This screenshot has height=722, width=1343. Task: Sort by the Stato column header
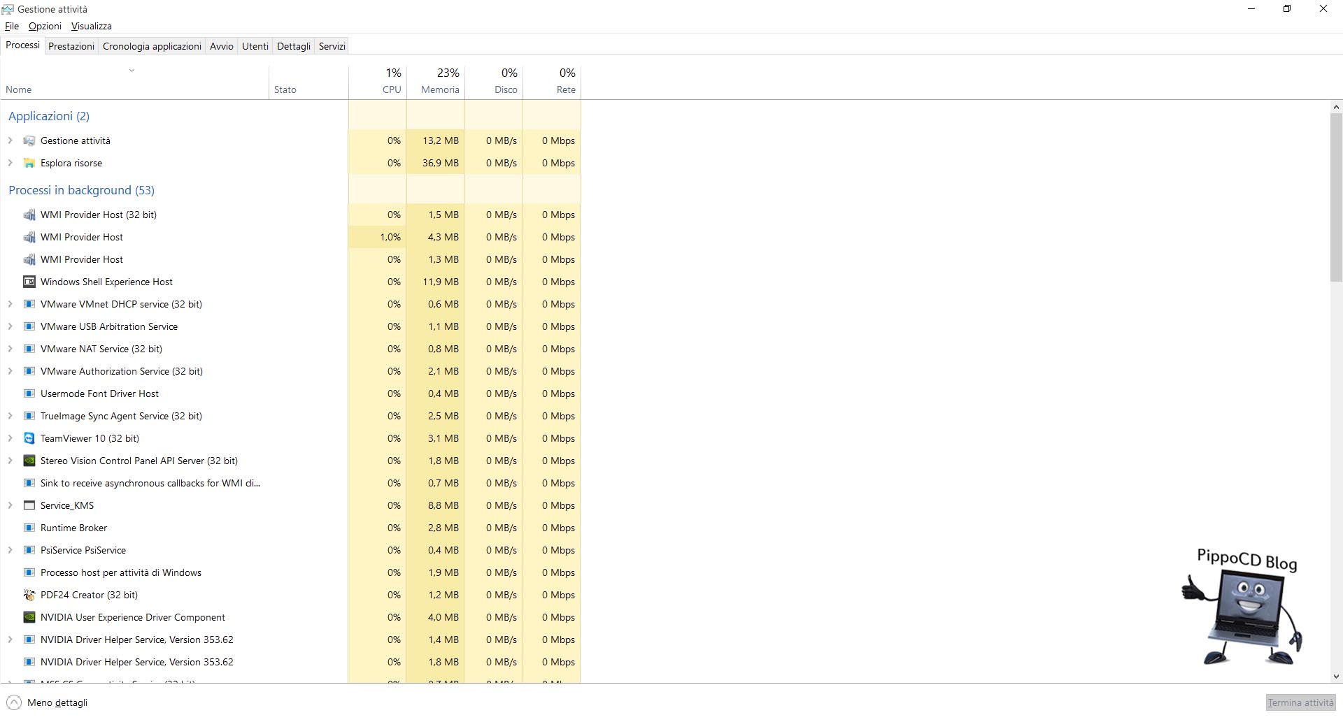[x=308, y=82]
